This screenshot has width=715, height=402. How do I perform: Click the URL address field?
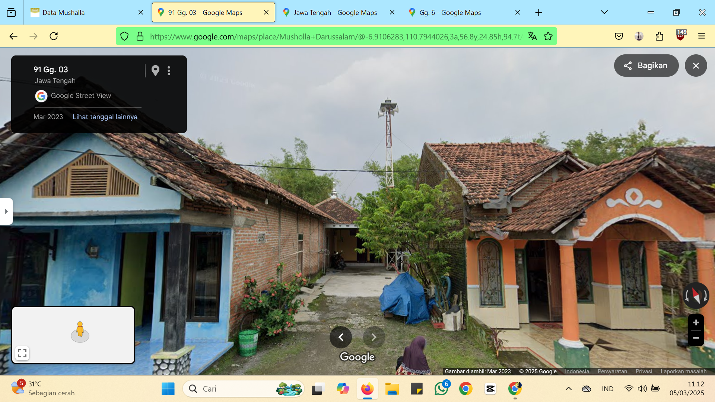335,36
